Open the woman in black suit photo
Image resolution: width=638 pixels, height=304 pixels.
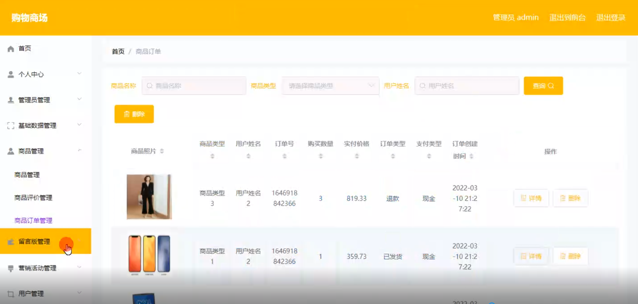click(x=149, y=197)
